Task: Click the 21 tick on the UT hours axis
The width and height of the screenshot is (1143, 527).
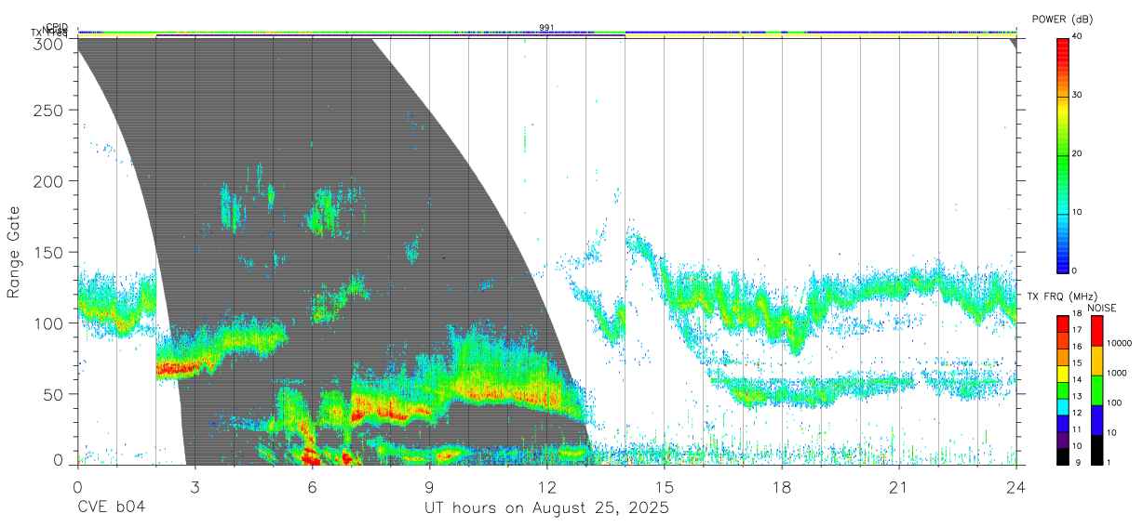Action: (899, 487)
